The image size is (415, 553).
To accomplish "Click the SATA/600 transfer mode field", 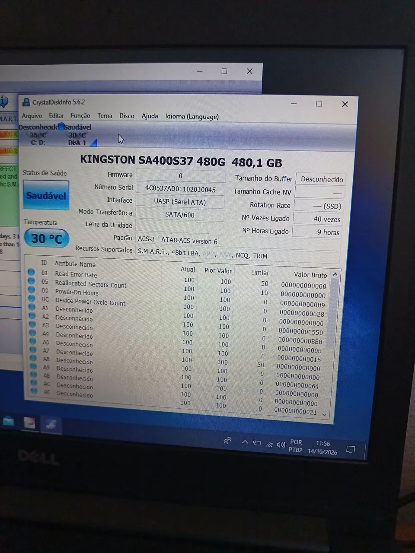I will coord(180,215).
